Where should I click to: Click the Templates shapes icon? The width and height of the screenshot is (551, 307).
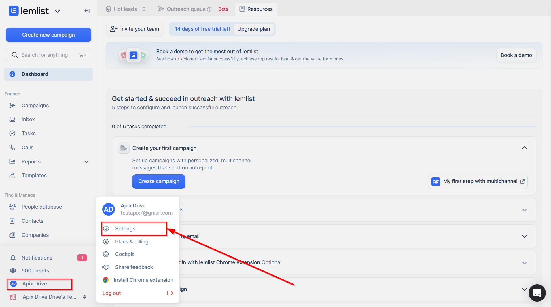tap(12, 176)
